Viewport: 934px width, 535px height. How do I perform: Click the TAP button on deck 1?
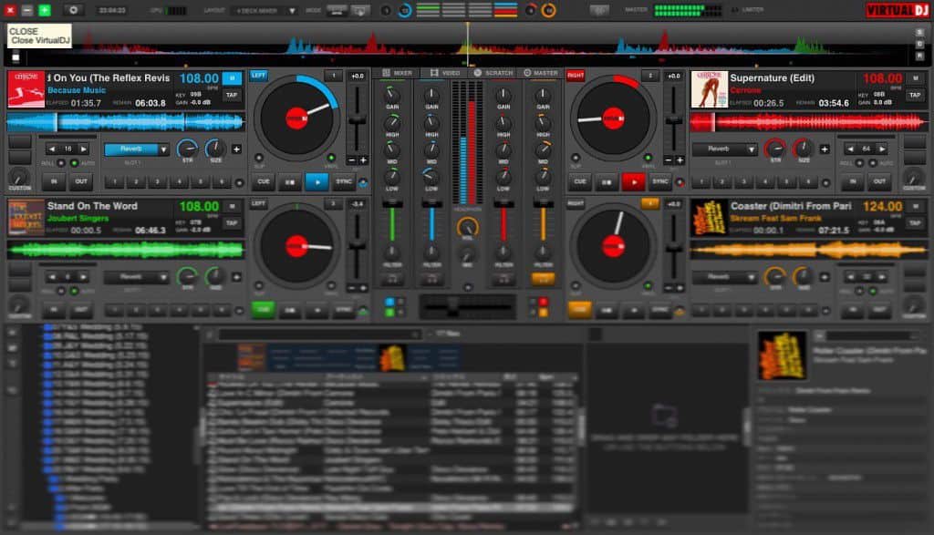click(232, 95)
